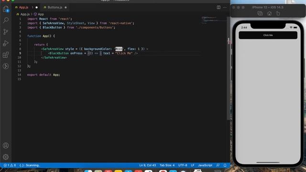Tap Click Me button in simulator
The image size is (306, 172).
point(268,35)
